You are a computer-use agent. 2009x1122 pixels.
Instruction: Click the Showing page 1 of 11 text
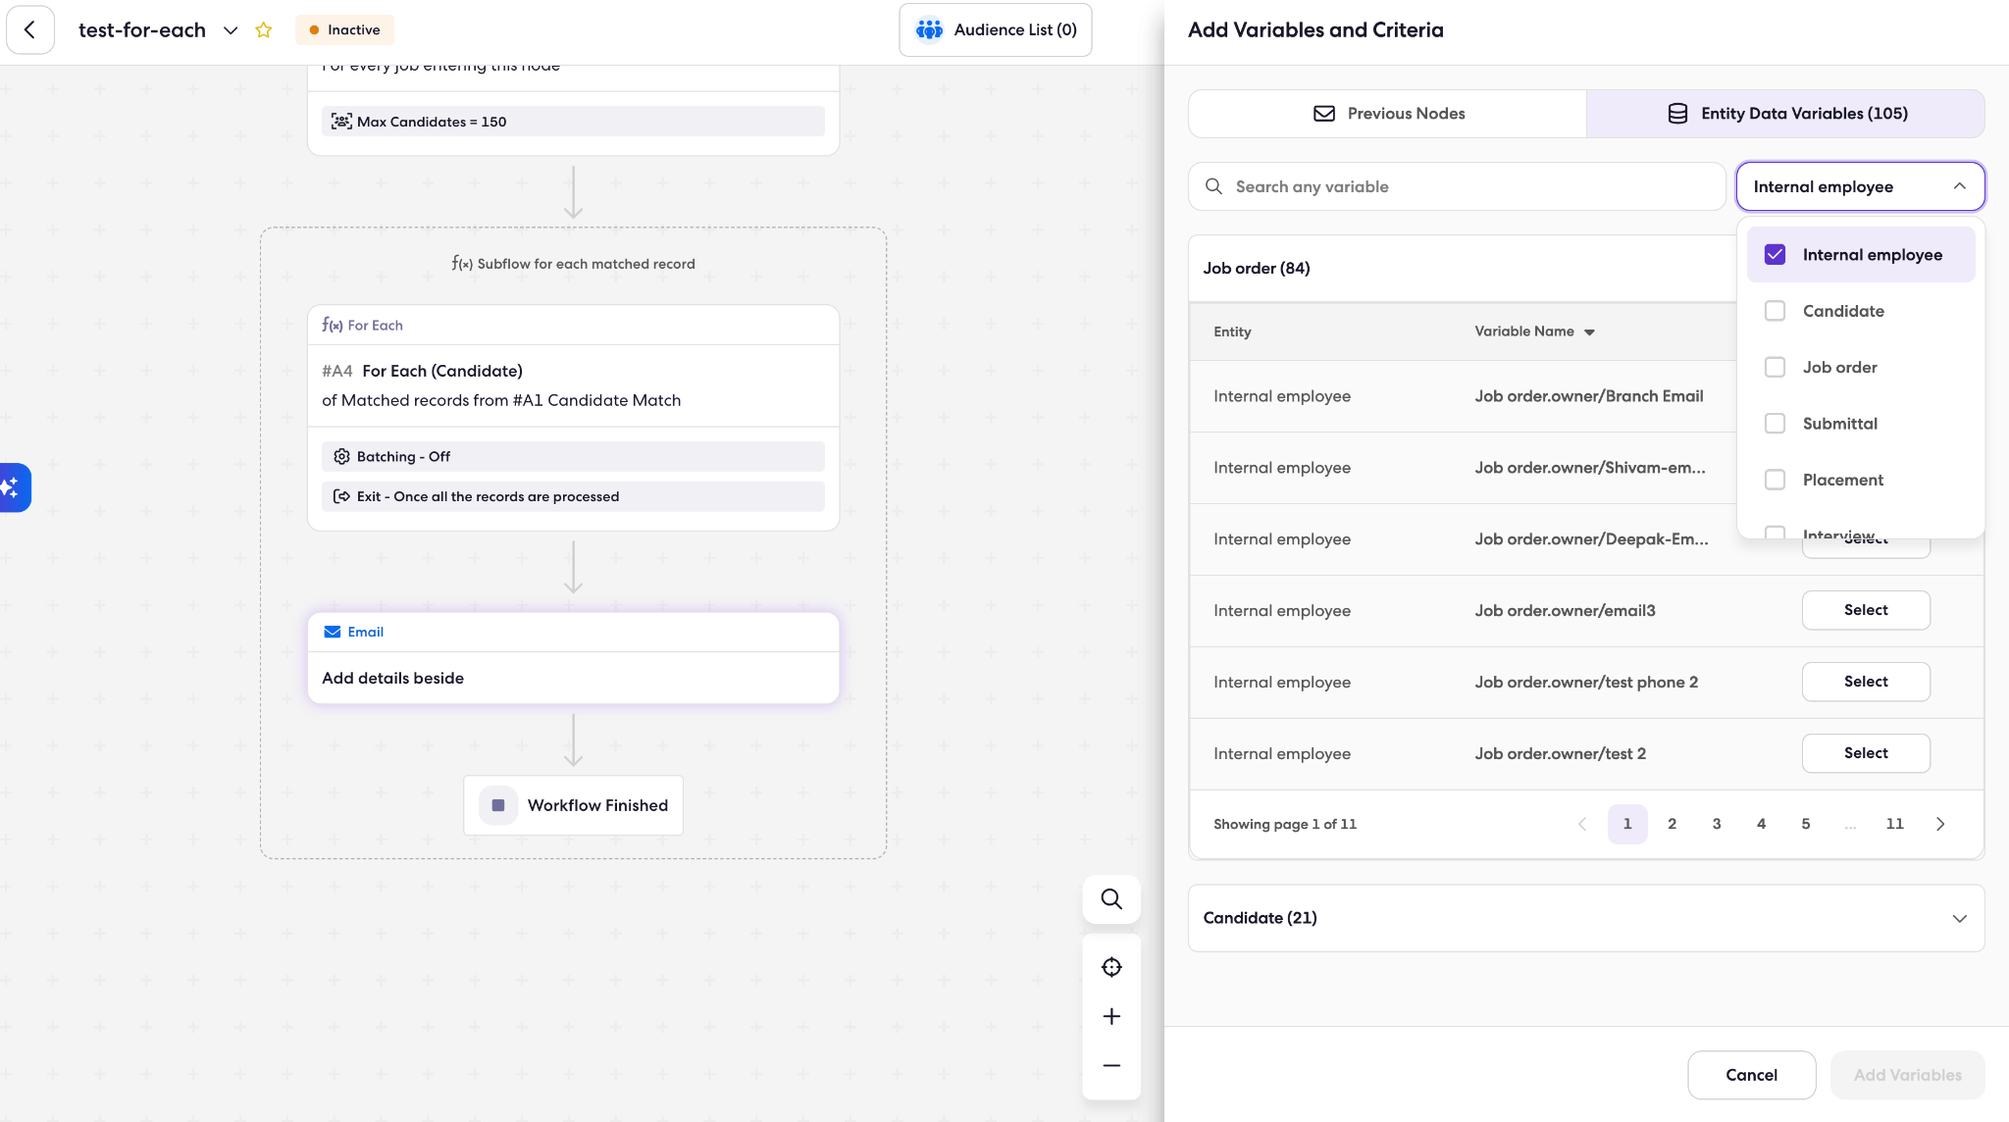point(1285,824)
